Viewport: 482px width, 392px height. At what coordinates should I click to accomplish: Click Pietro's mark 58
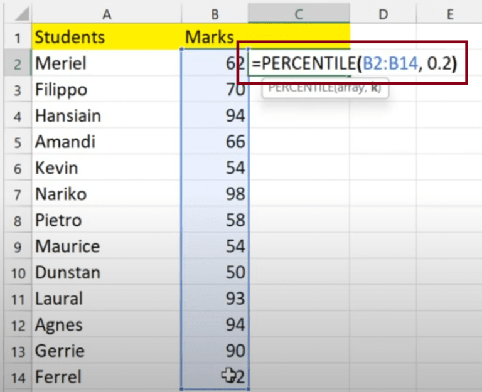[215, 220]
